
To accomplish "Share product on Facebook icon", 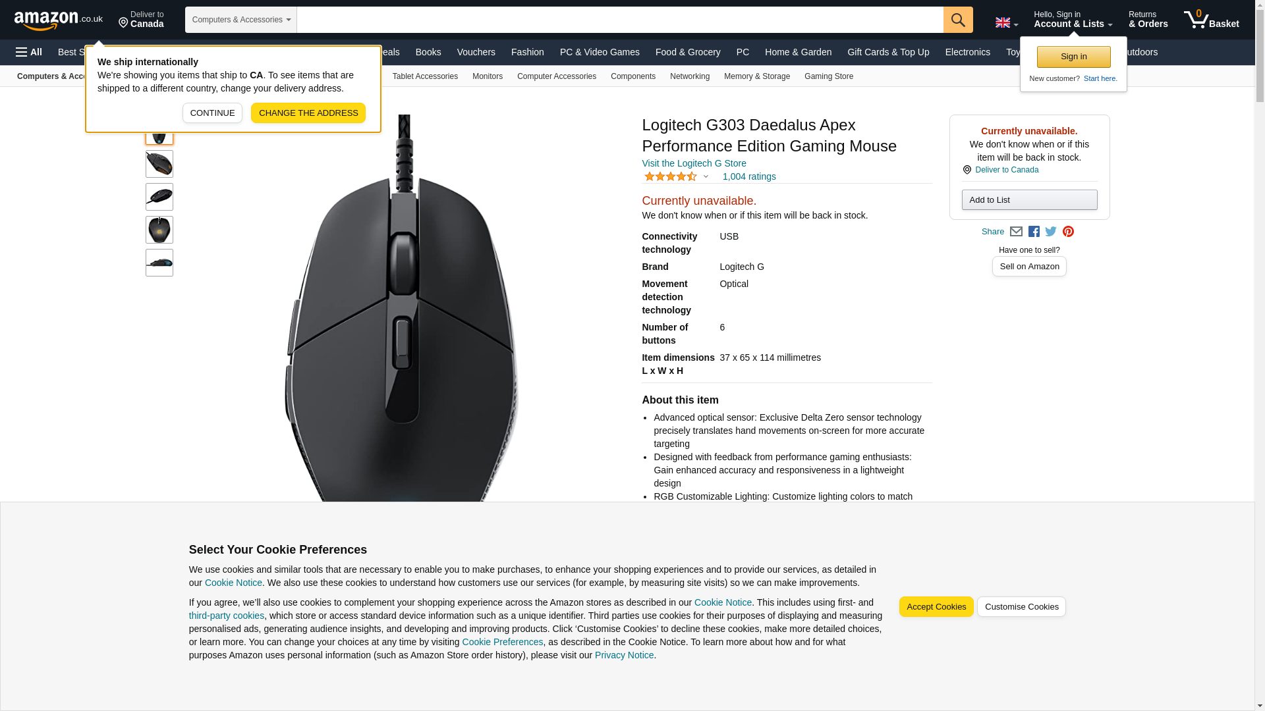I will 1034,232.
